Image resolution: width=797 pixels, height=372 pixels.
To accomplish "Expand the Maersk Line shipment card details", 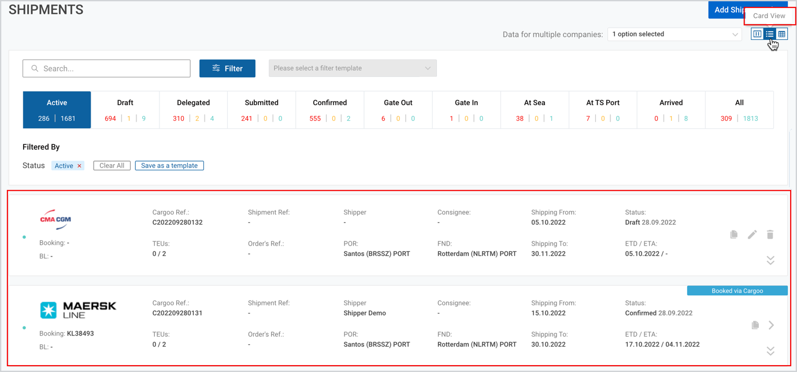I will click(x=770, y=351).
